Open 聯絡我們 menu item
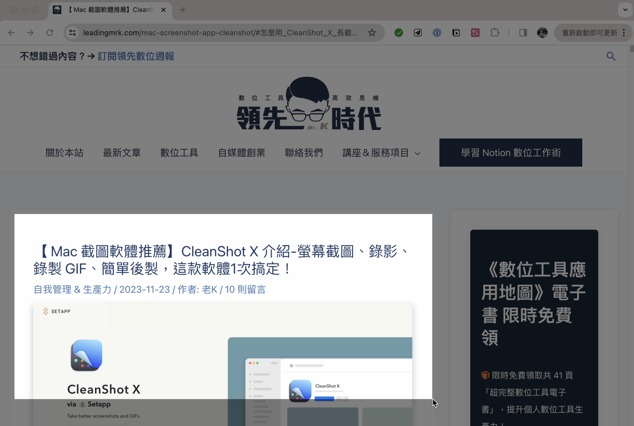 click(304, 153)
